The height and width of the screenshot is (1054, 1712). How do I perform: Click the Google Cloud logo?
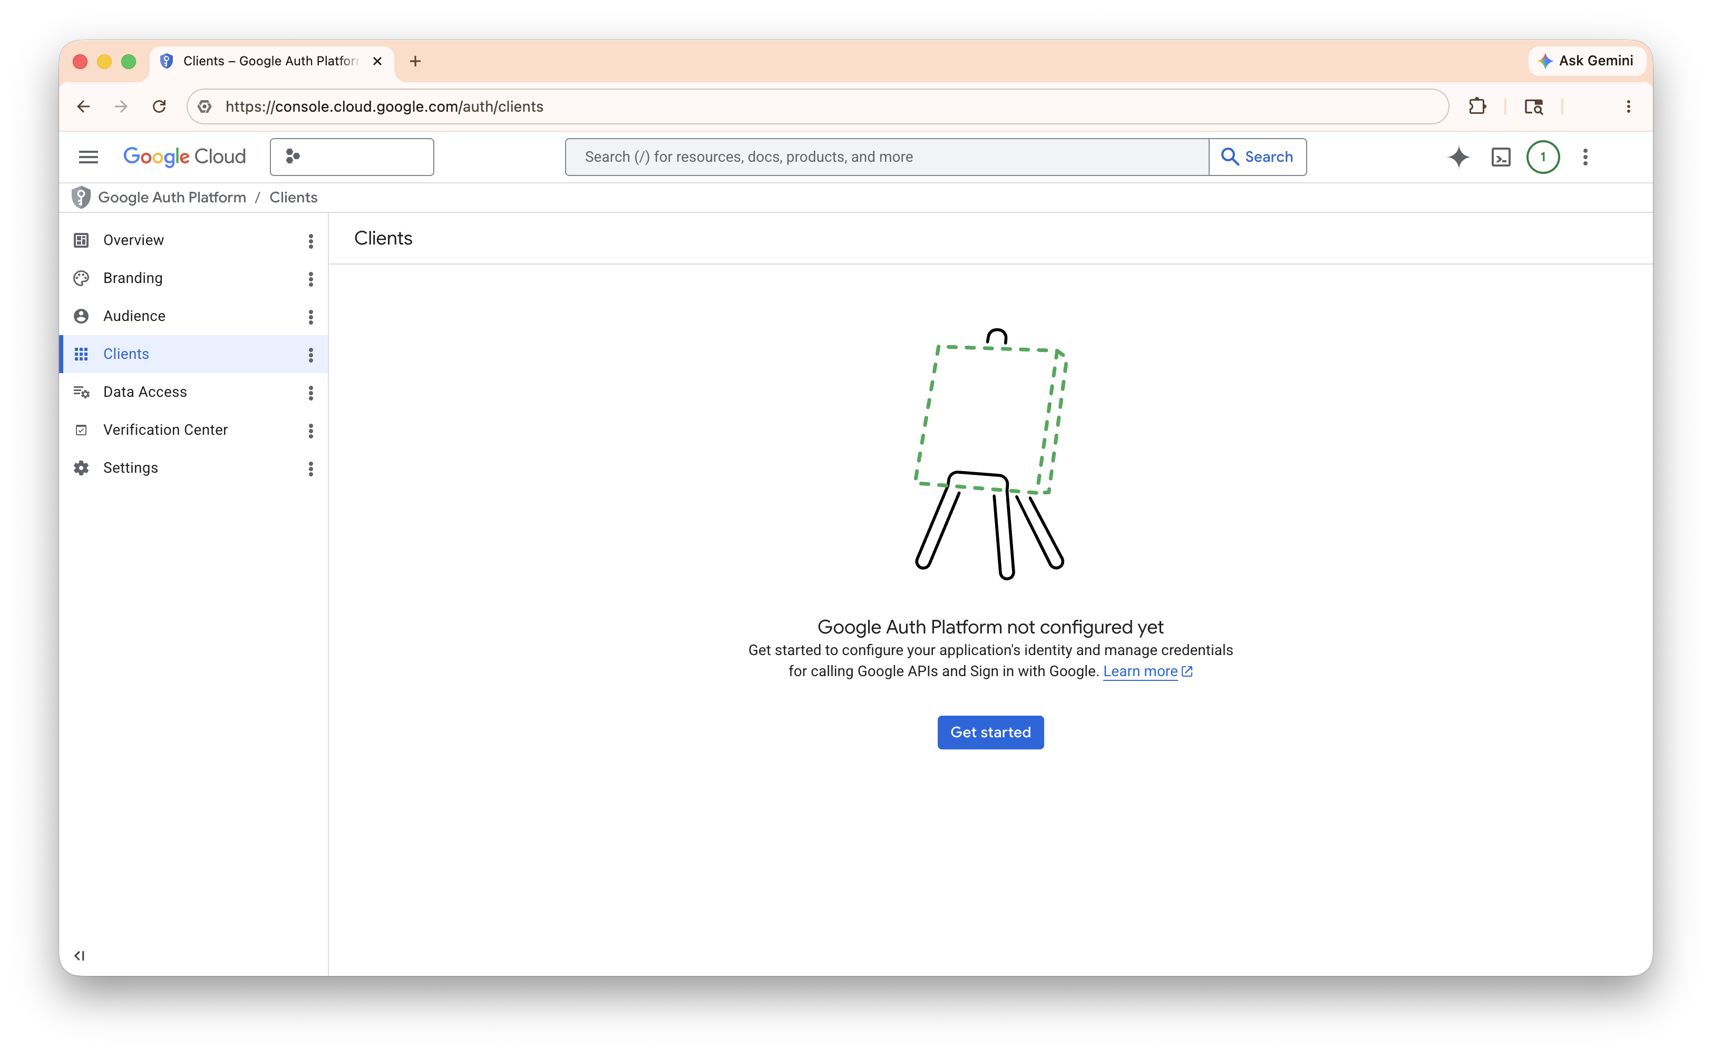click(184, 157)
